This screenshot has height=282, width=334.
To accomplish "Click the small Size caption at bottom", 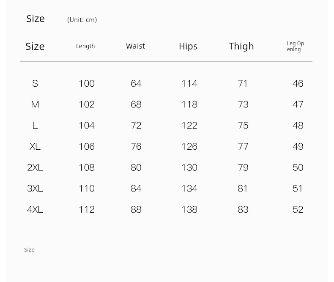I will click(29, 249).
